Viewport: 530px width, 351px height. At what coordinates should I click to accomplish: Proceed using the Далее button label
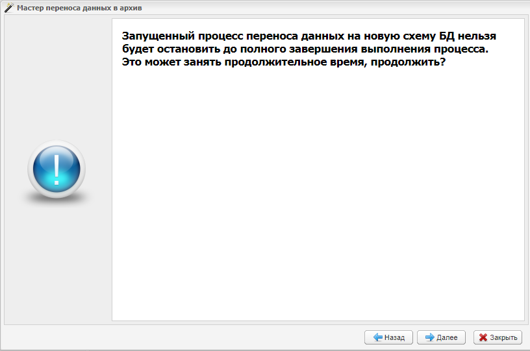coord(447,337)
